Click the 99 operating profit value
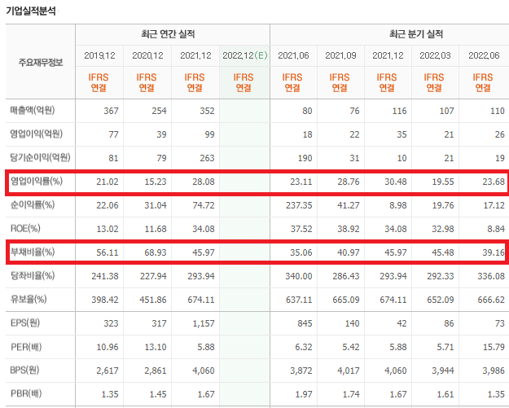 tap(209, 134)
